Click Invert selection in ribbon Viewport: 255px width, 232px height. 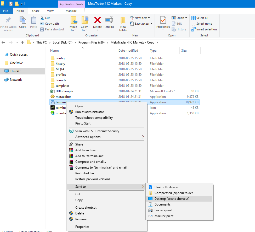204,29
